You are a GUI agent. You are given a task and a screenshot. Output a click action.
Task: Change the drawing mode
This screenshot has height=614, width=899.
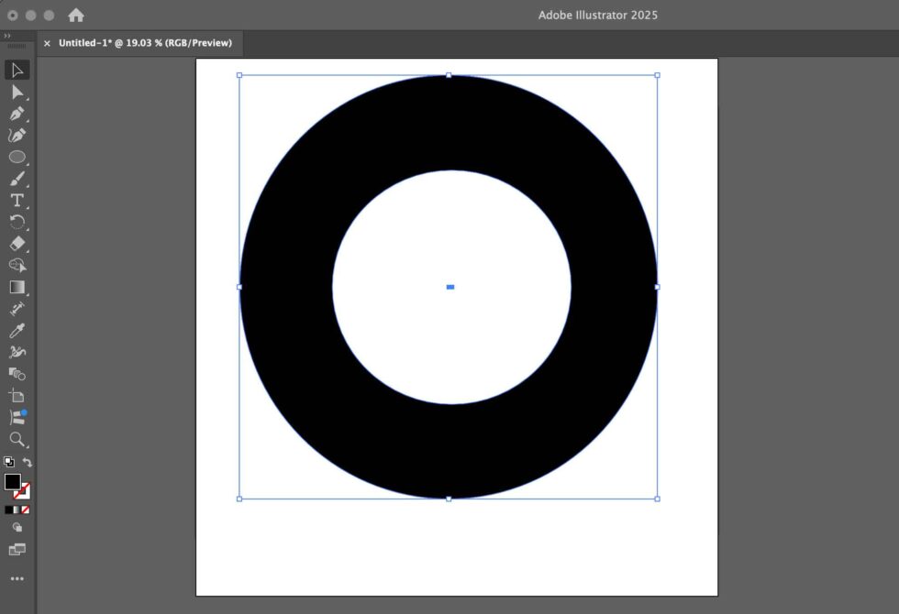[17, 528]
